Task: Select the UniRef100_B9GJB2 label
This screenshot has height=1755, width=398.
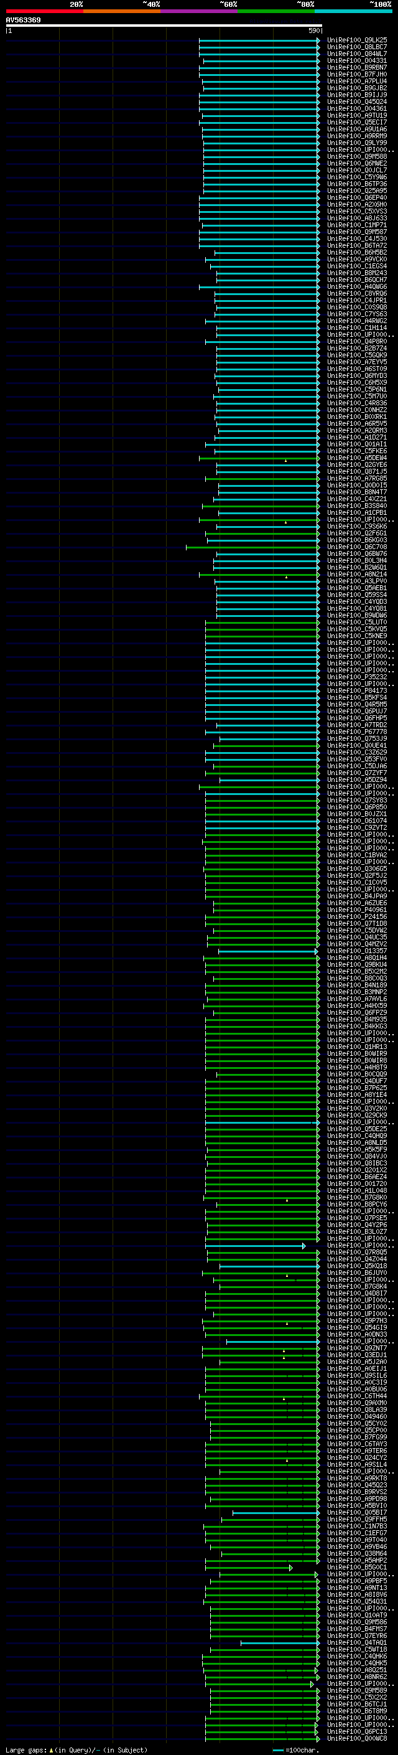Action: 356,88
